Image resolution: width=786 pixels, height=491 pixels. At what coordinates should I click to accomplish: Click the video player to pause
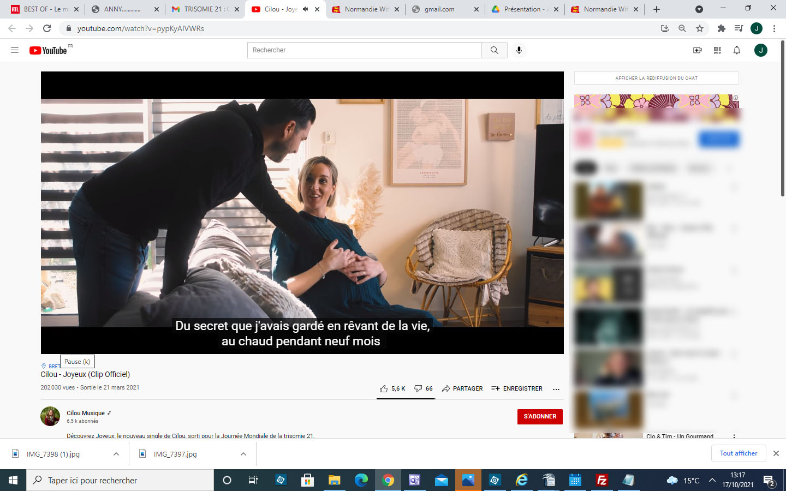click(x=302, y=213)
